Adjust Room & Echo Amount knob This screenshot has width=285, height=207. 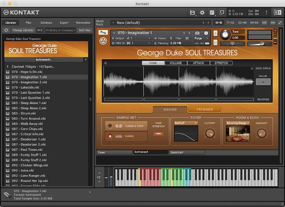(x=261, y=133)
